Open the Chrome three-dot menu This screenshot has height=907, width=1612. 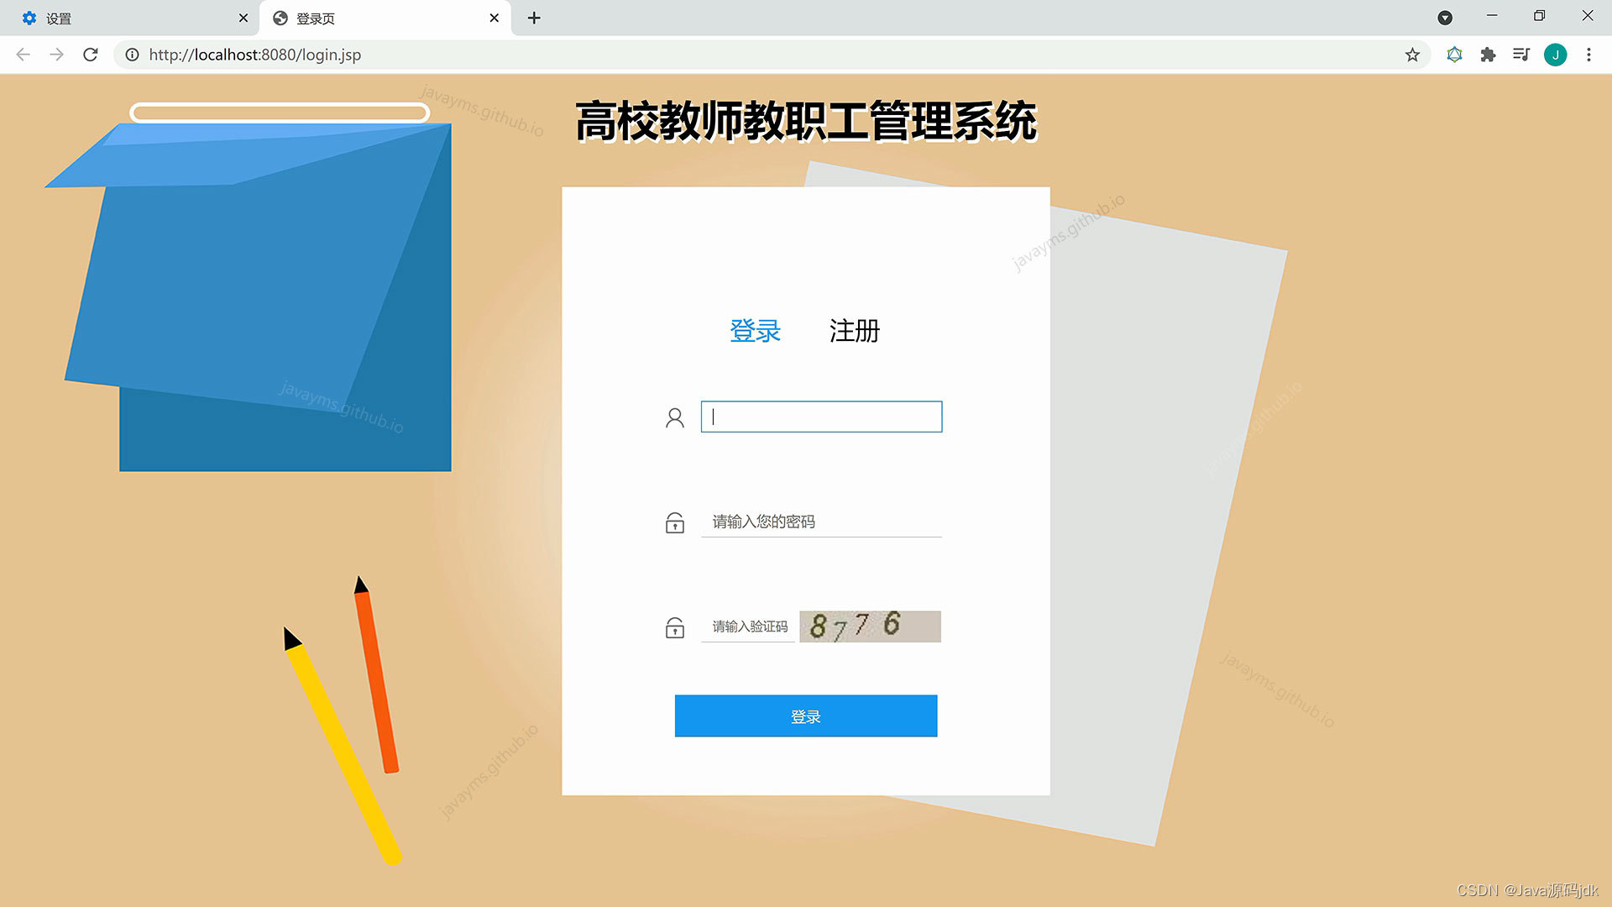point(1588,55)
